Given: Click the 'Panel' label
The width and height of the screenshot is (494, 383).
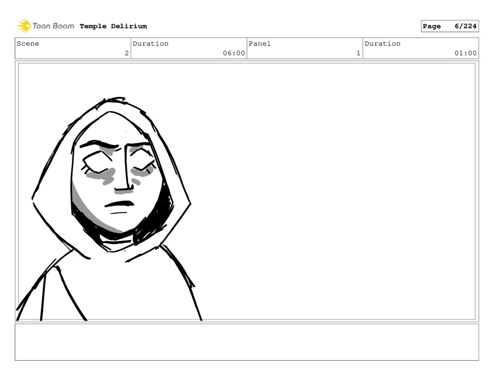Looking at the screenshot, I should (260, 43).
